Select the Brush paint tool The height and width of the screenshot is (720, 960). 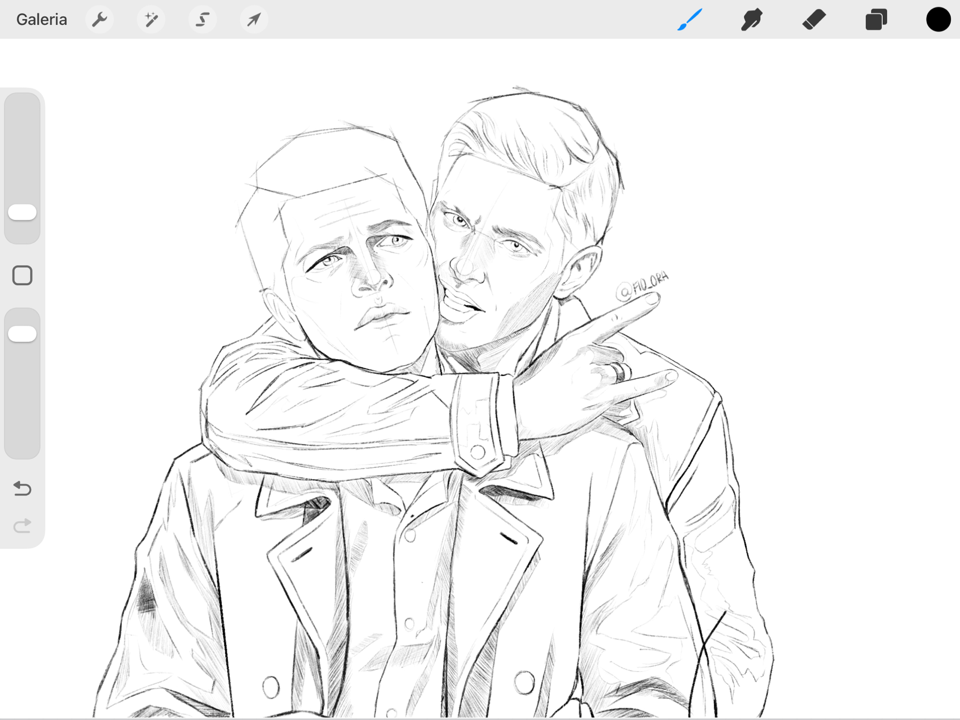(690, 20)
